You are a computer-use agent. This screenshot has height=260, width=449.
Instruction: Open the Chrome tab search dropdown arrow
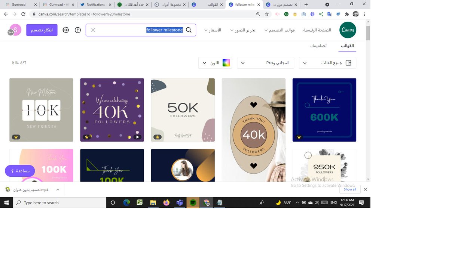327,4
